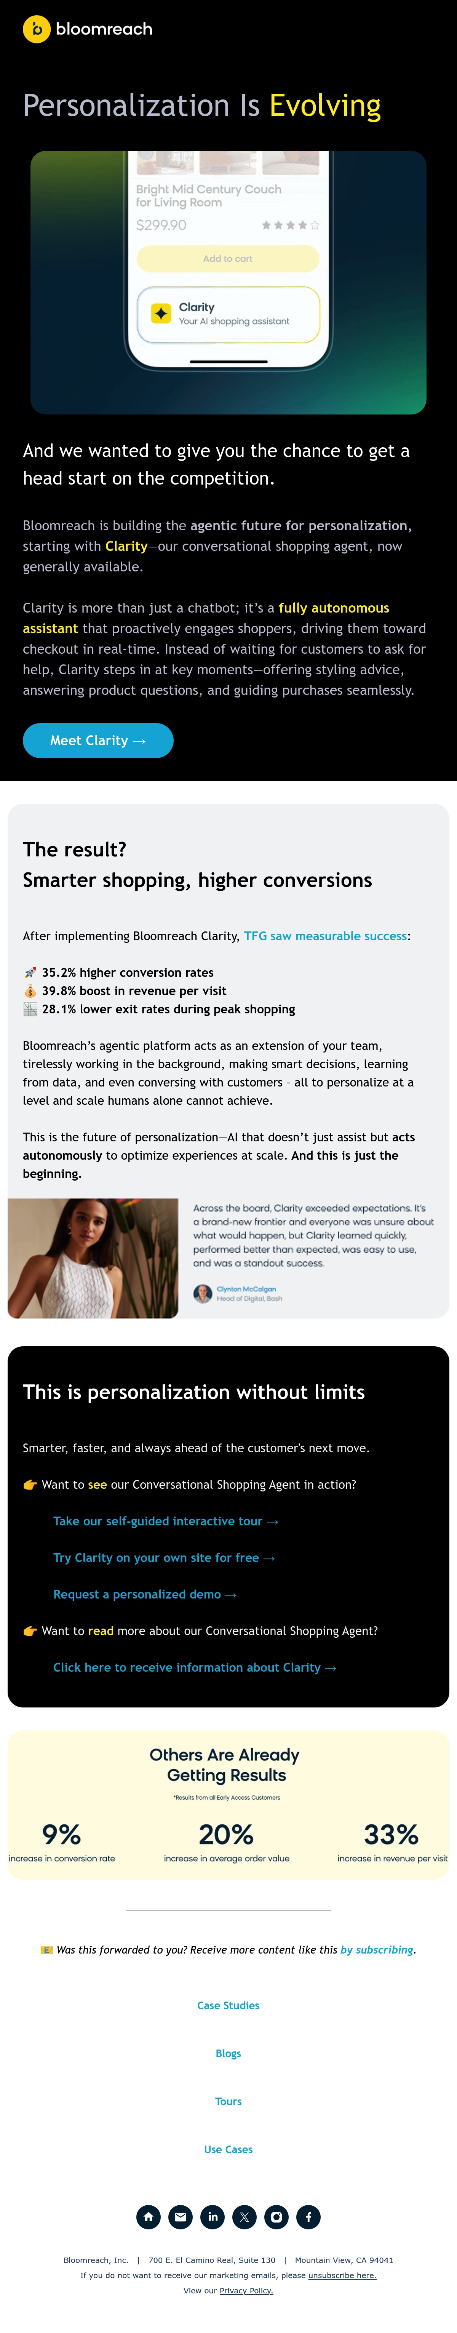The width and height of the screenshot is (457, 2333).
Task: Click Try Clarity on your own site for free
Action: pyautogui.click(x=164, y=1557)
